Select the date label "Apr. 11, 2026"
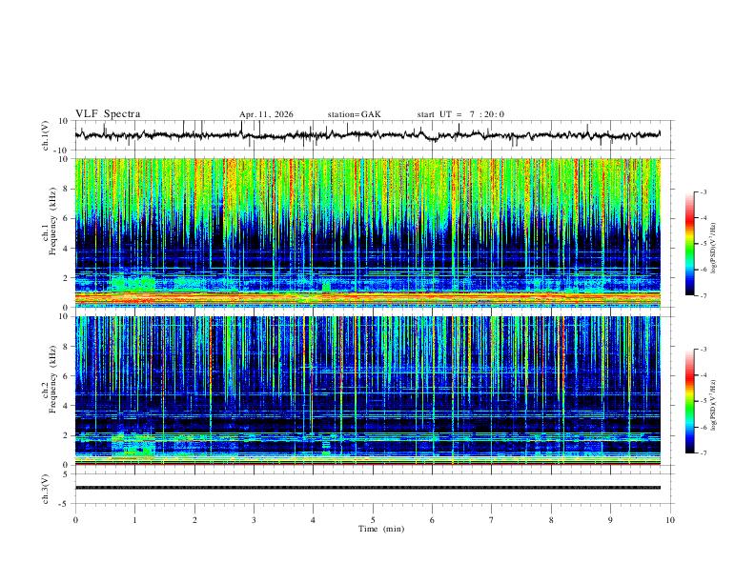Image resolution: width=755 pixels, height=583 pixels. [x=266, y=114]
